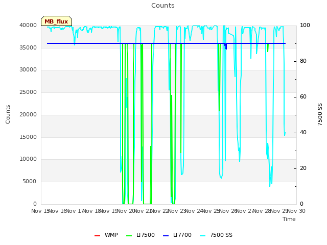The height and width of the screenshot is (245, 327).
Task: Click the 10000 tick label
Action: pos(28,159)
